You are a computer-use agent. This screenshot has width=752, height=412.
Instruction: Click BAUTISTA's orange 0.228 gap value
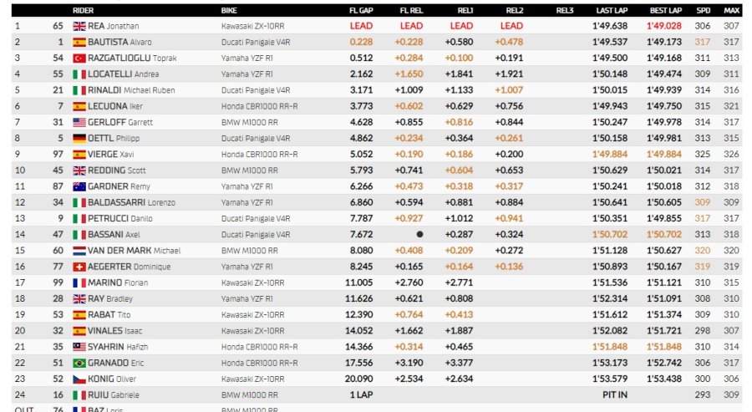(361, 43)
